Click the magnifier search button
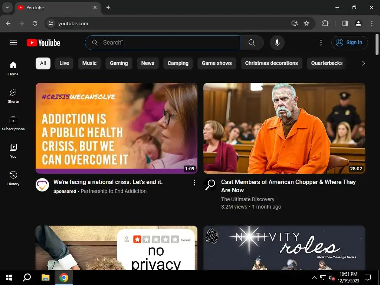Screen dimensions: 380x285 pyautogui.click(x=252, y=43)
